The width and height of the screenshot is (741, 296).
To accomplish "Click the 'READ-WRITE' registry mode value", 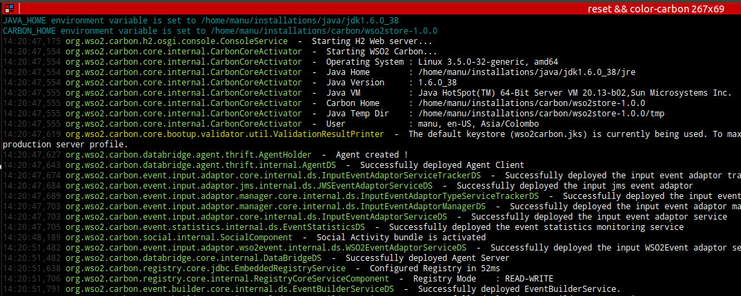I will 528,279.
